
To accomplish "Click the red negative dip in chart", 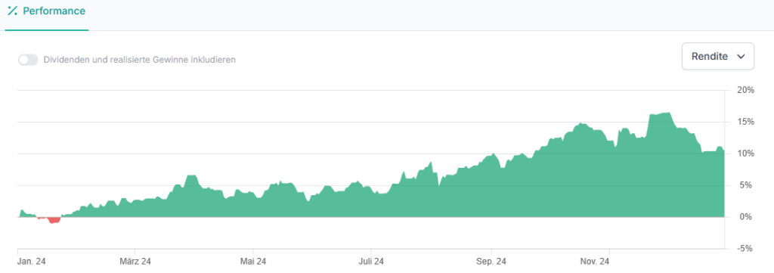I will point(54,220).
